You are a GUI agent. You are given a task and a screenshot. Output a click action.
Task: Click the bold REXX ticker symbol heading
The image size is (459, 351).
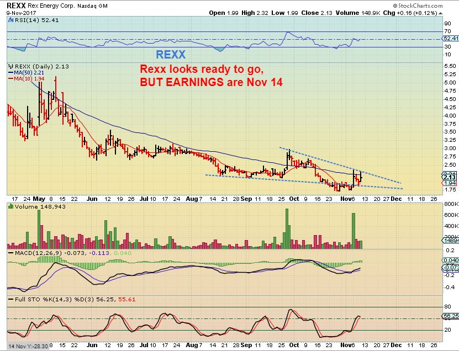[x=16, y=6]
